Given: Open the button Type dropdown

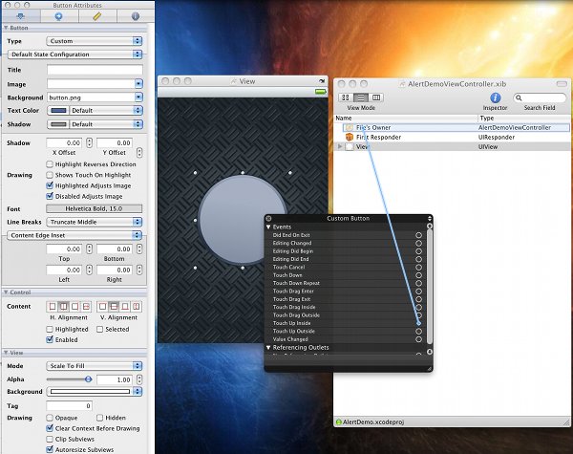Looking at the screenshot, I should coord(94,41).
